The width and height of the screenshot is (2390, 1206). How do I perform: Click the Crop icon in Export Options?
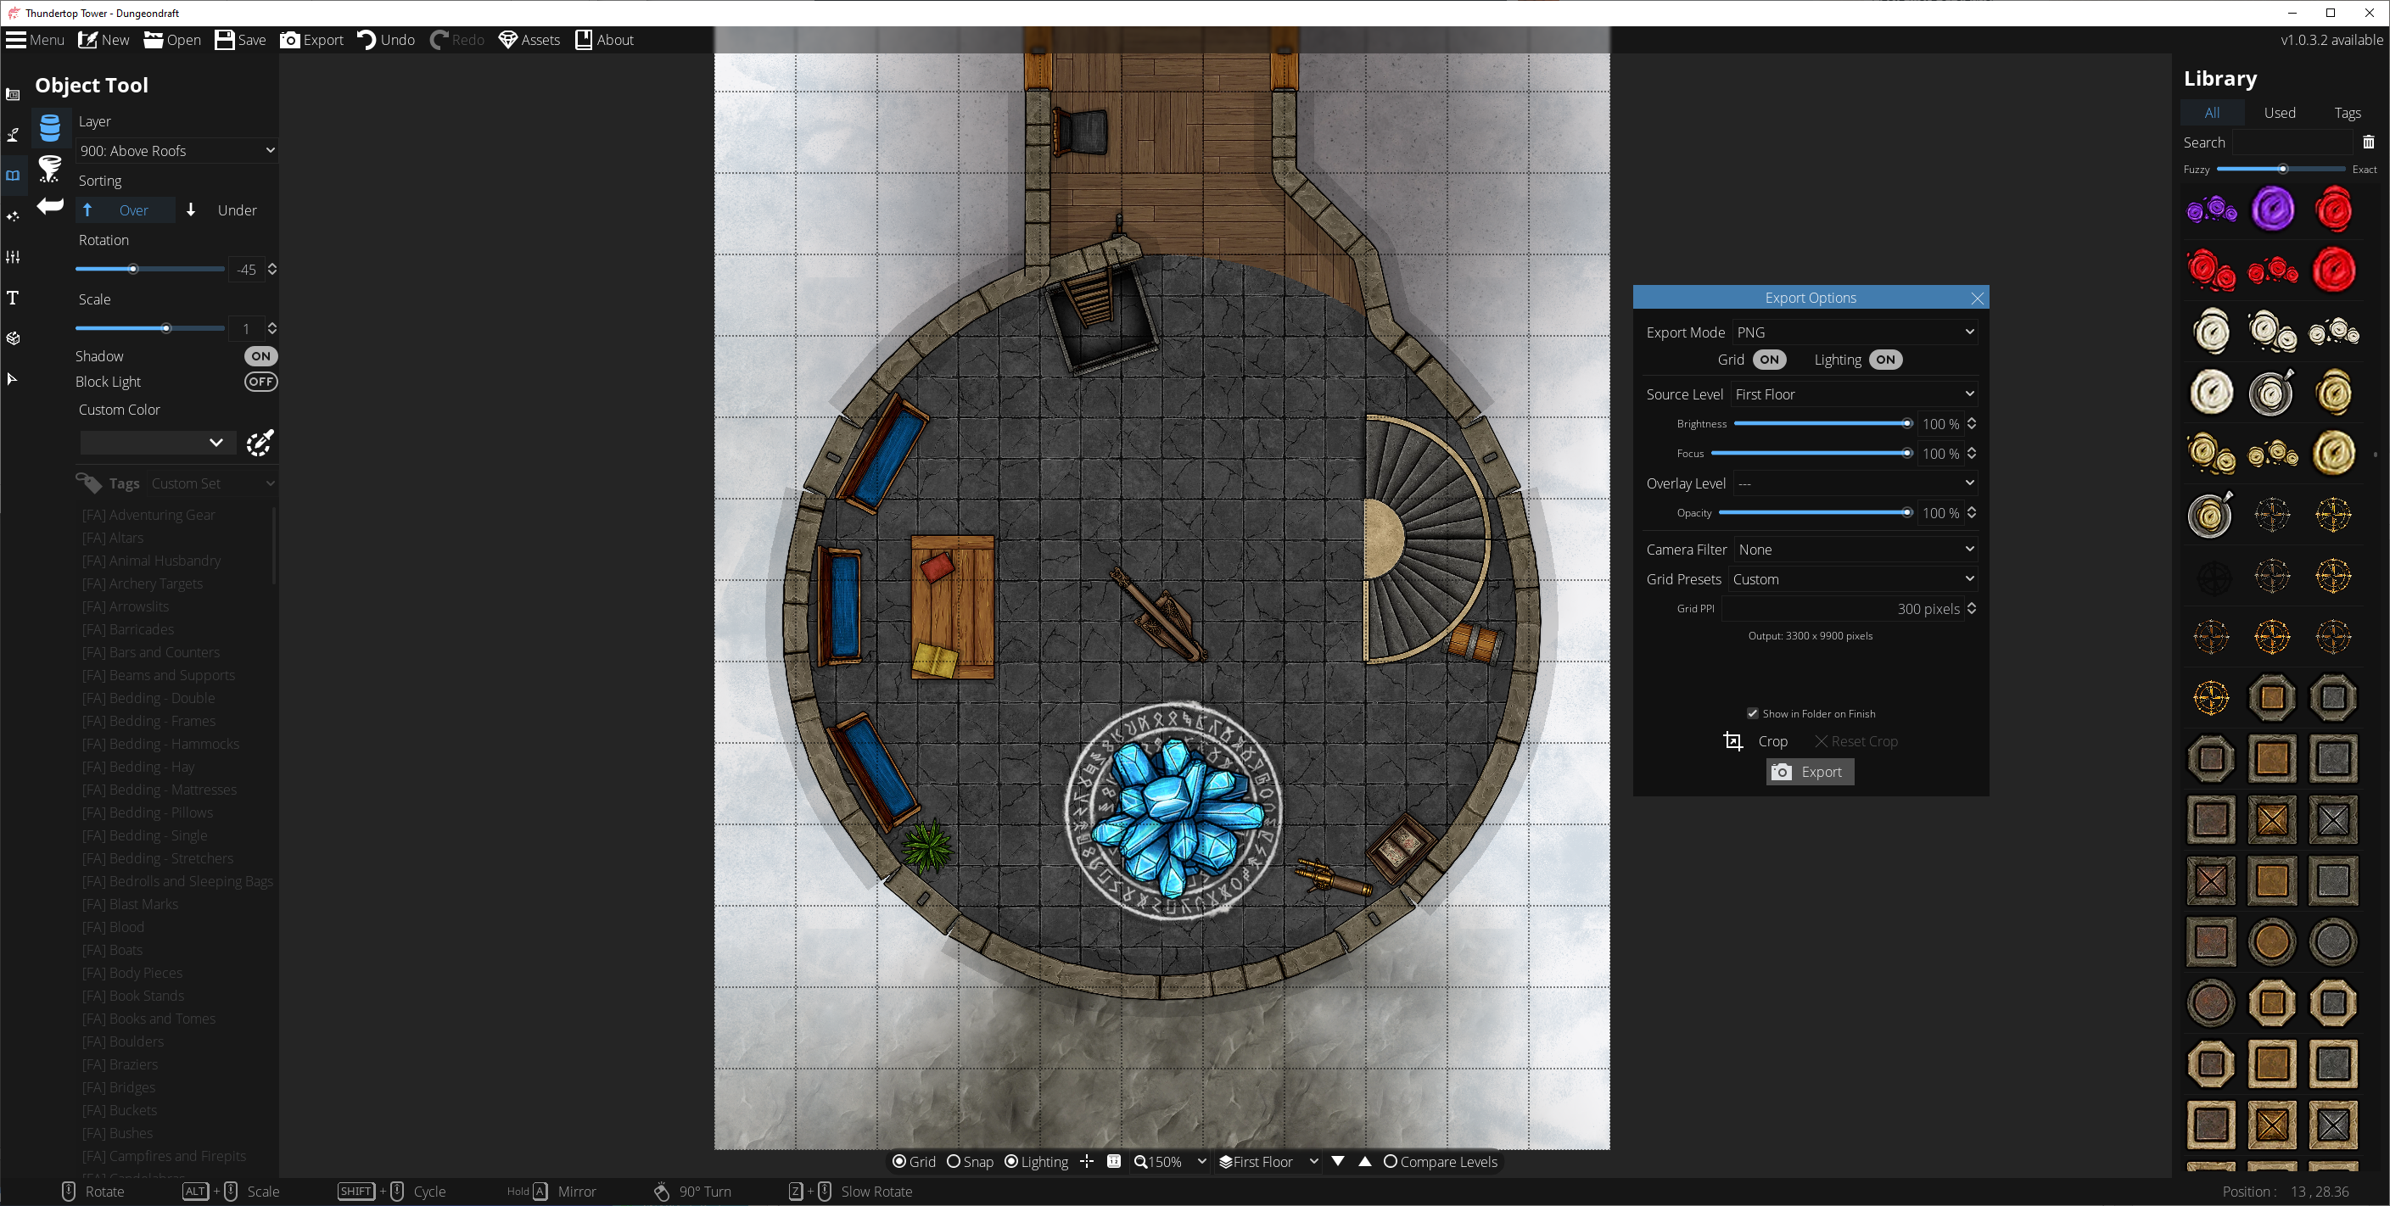[1732, 740]
